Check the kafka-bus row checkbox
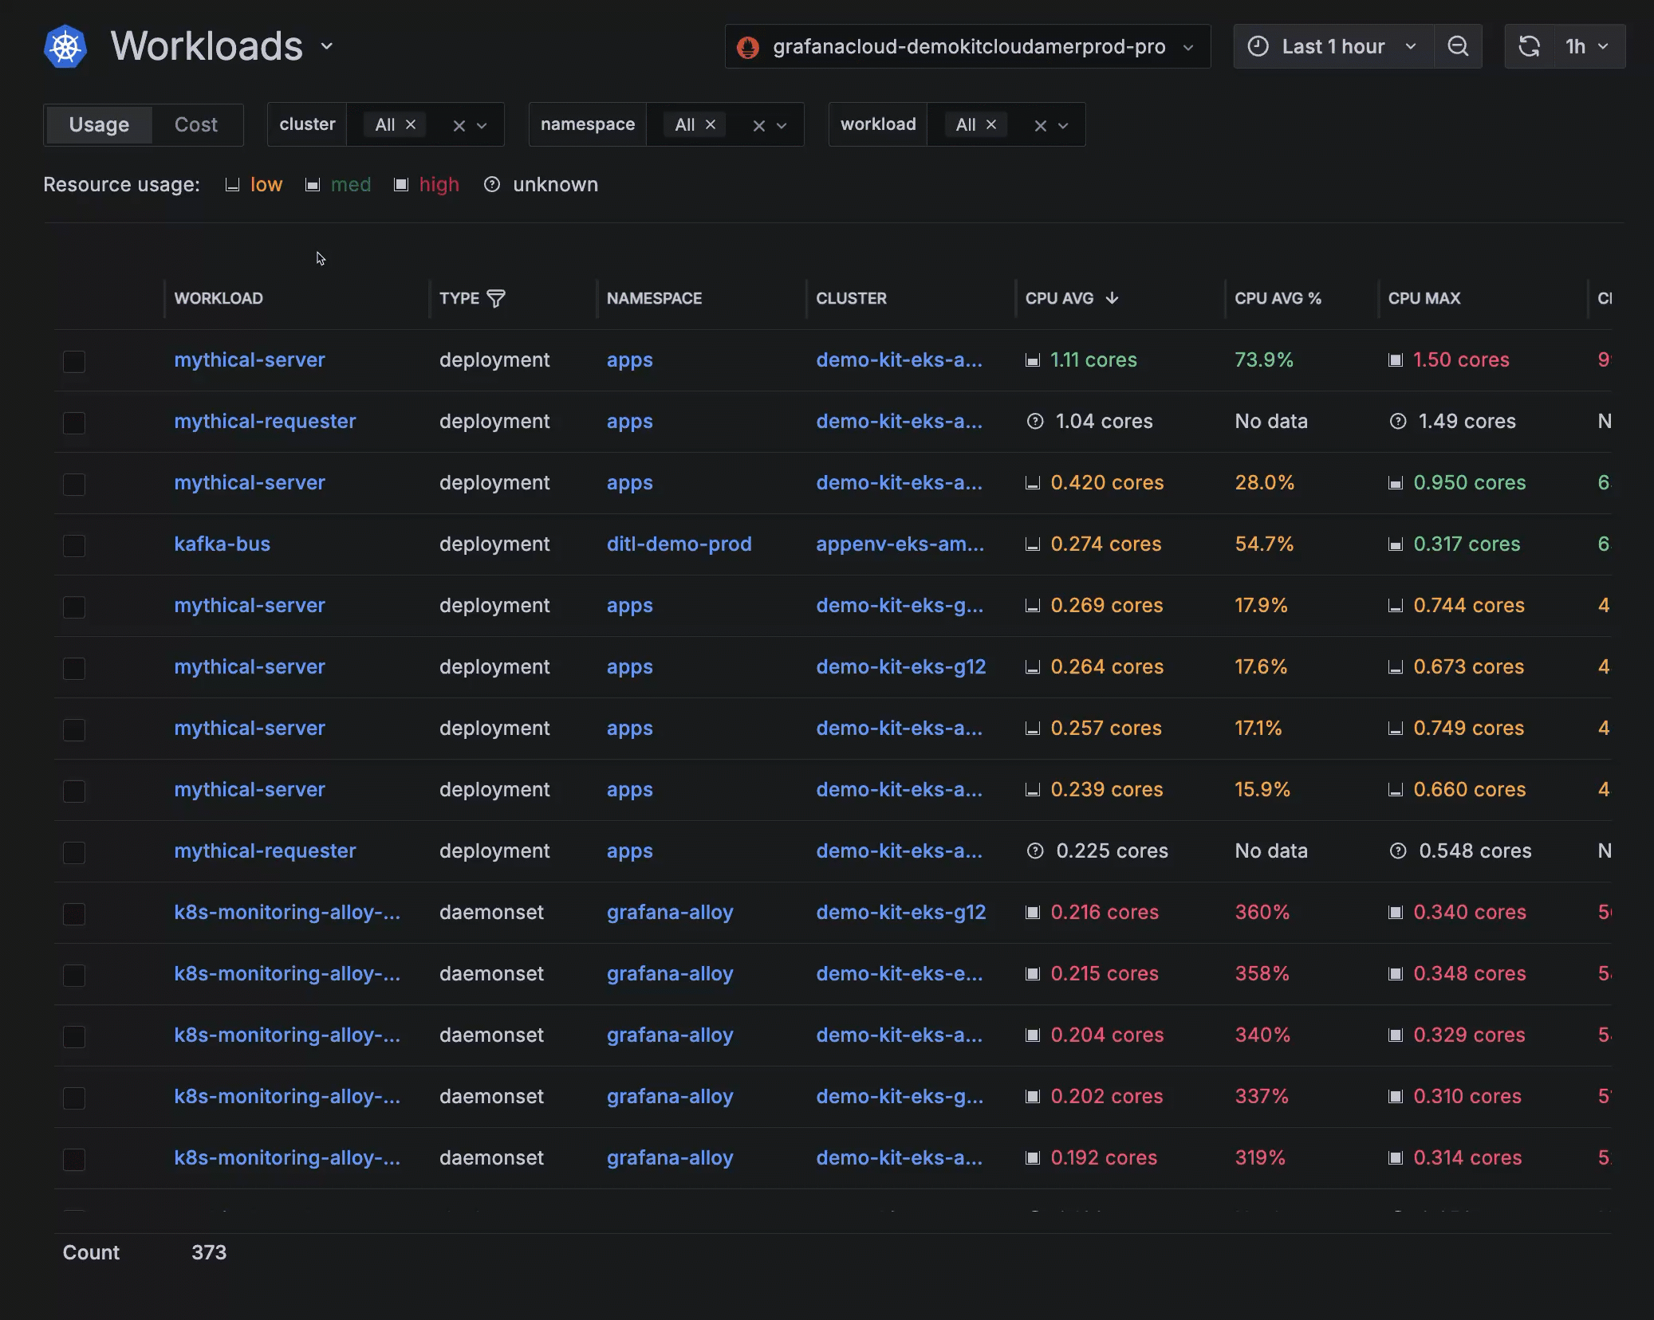Screen dimensions: 1654x1320 click(74, 545)
